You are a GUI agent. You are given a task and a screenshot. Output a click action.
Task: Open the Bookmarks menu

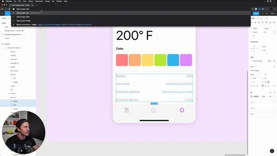pos(39,1)
